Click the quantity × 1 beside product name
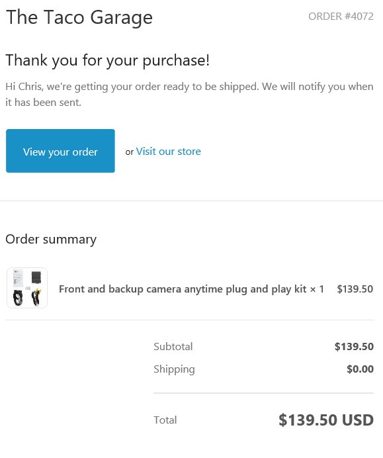This screenshot has width=383, height=458. point(317,289)
